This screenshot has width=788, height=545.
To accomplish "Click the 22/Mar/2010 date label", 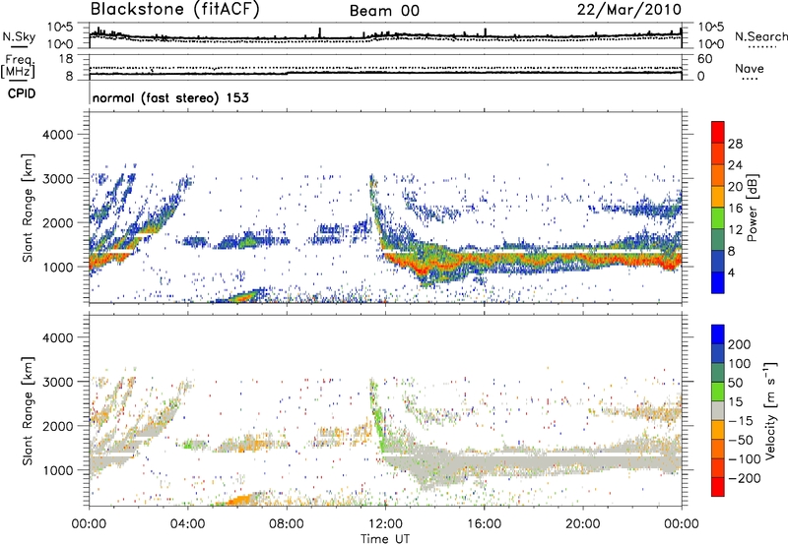I will (x=629, y=10).
